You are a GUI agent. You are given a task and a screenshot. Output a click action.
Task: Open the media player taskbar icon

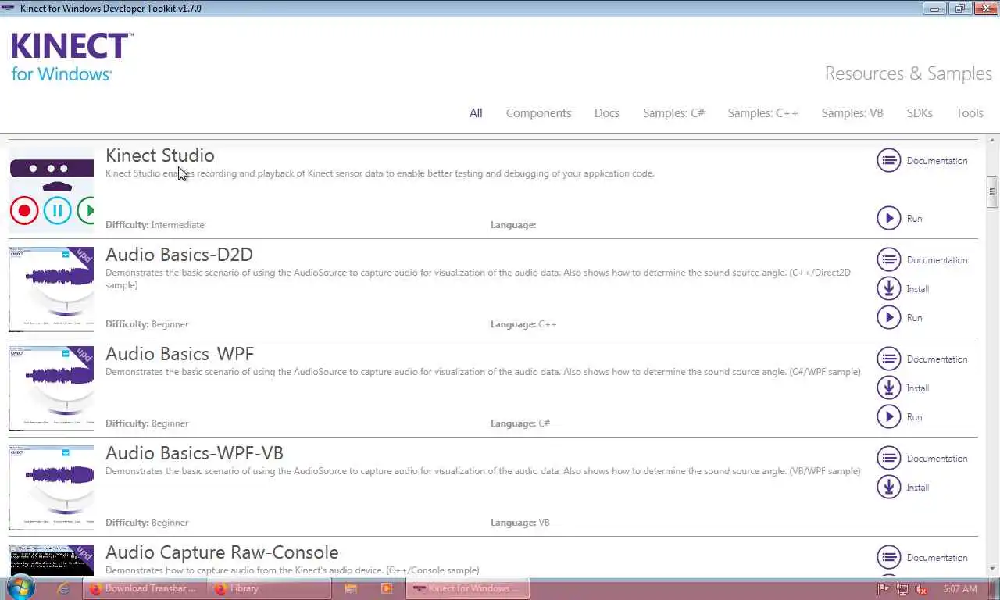pyautogui.click(x=387, y=588)
